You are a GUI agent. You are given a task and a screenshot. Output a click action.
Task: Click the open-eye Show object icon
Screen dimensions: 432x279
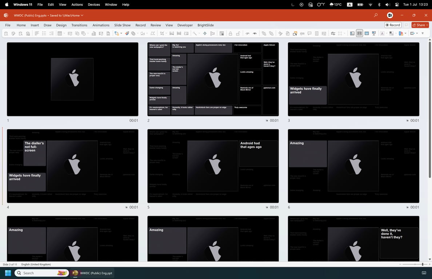[255, 33]
